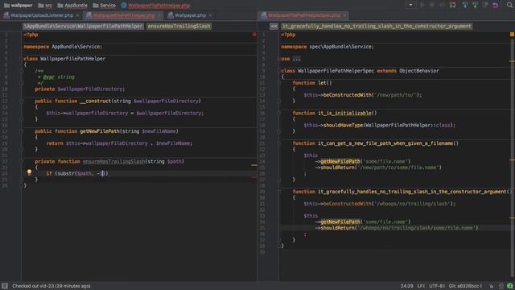Click the purple revert arrow icon
This screenshot has height=290, width=515.
coord(496,5)
